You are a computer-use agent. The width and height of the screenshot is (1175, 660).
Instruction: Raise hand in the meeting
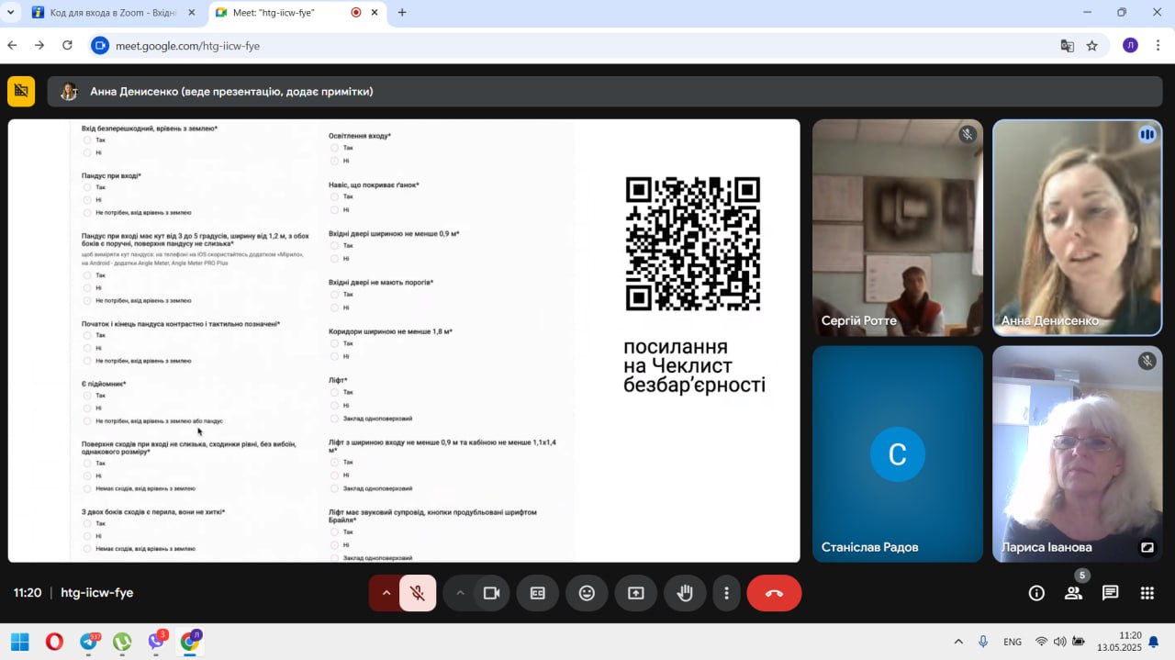point(685,593)
